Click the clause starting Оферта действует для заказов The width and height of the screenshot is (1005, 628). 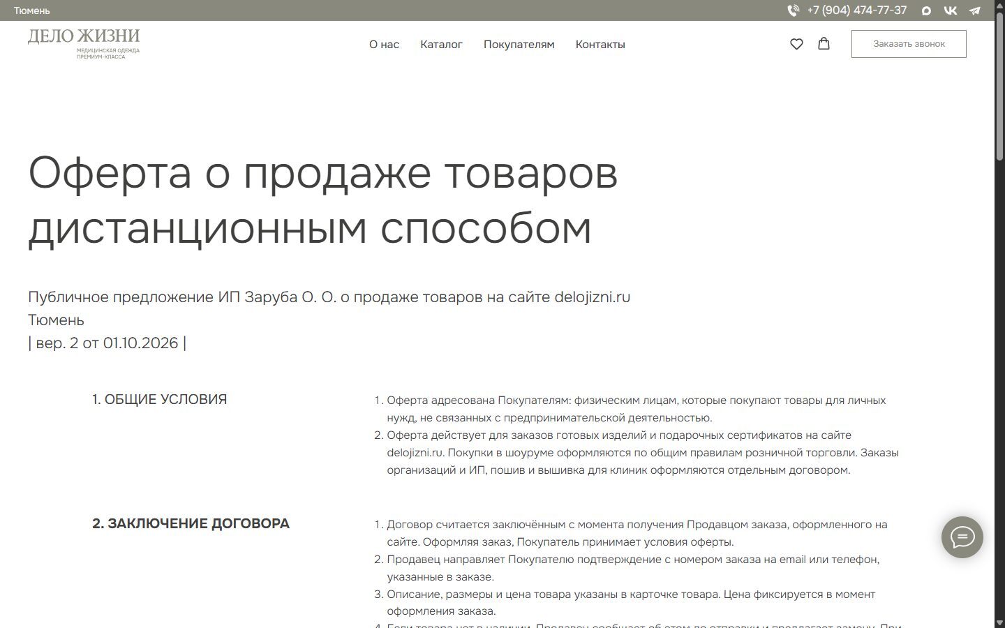(x=643, y=452)
